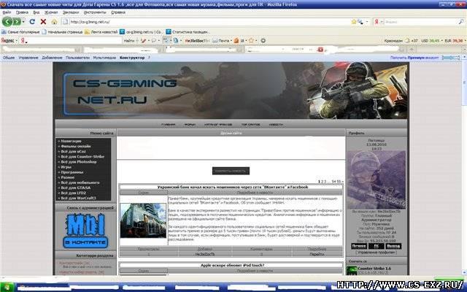
Task: Click the Найти button on Yandex bar
Action: tap(129, 41)
